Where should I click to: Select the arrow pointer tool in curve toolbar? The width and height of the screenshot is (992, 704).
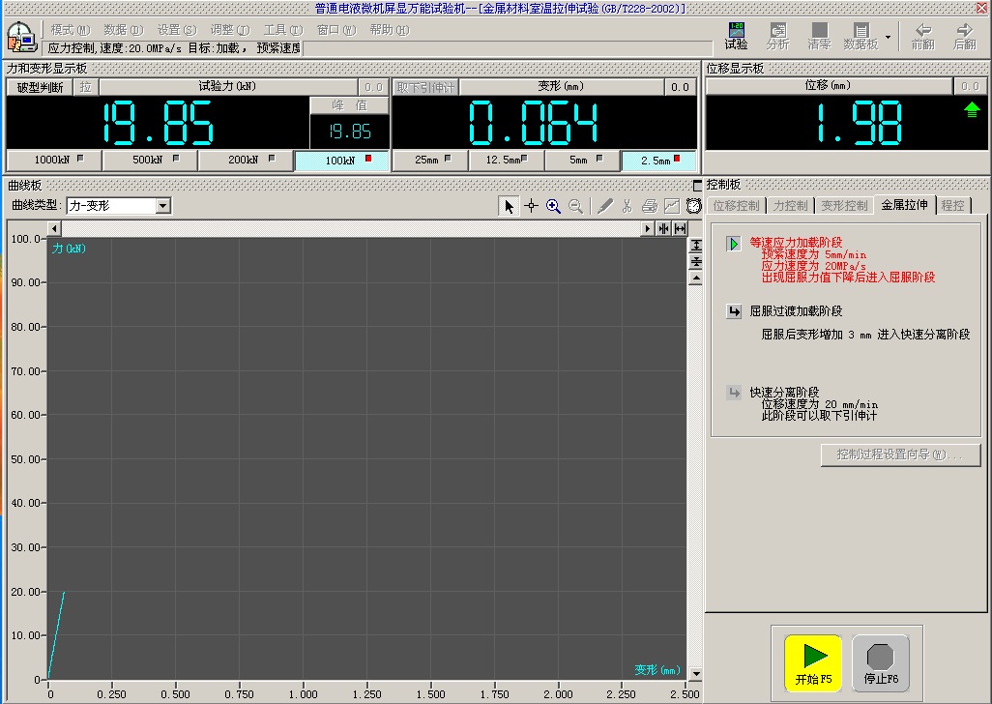tap(509, 206)
